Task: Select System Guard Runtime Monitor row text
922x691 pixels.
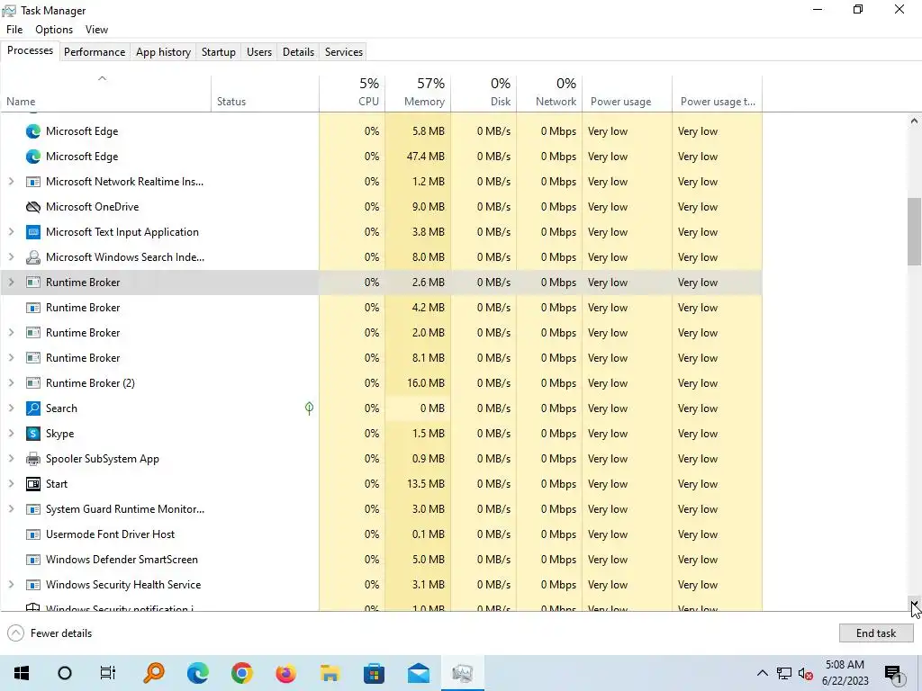Action: pyautogui.click(x=125, y=509)
